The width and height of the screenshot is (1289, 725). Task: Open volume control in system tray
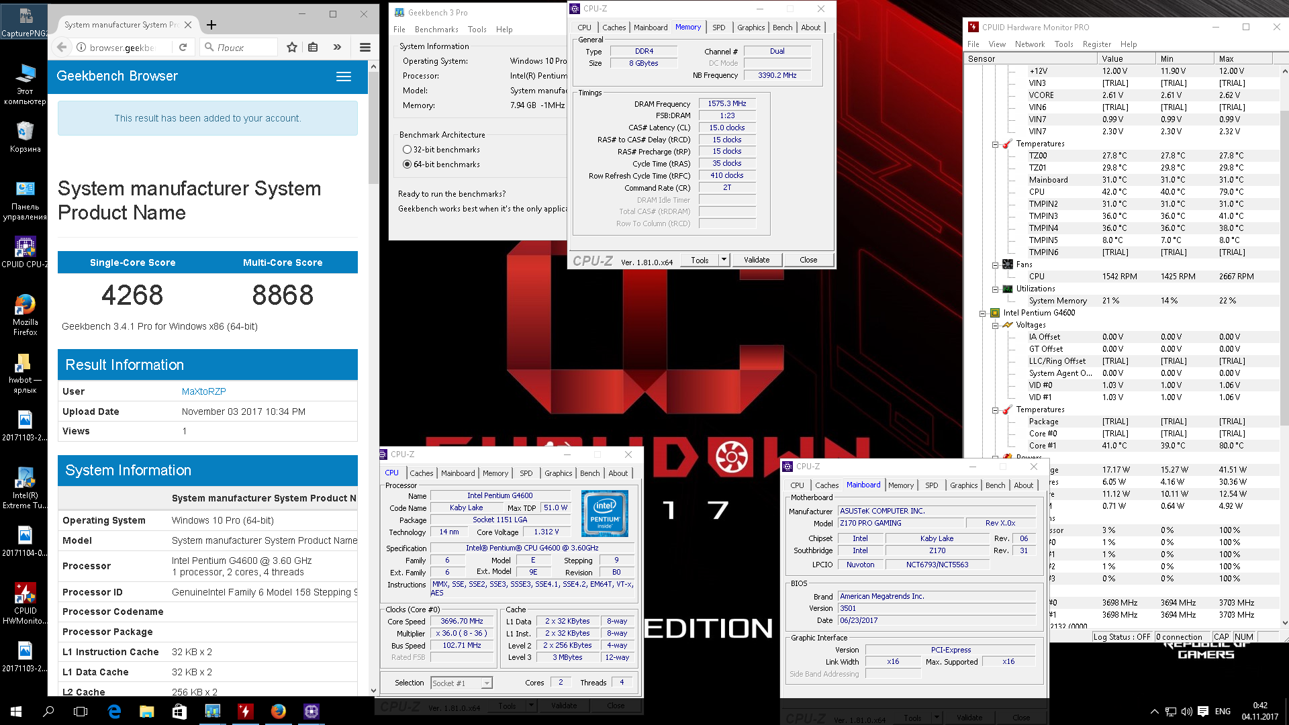coord(1186,712)
